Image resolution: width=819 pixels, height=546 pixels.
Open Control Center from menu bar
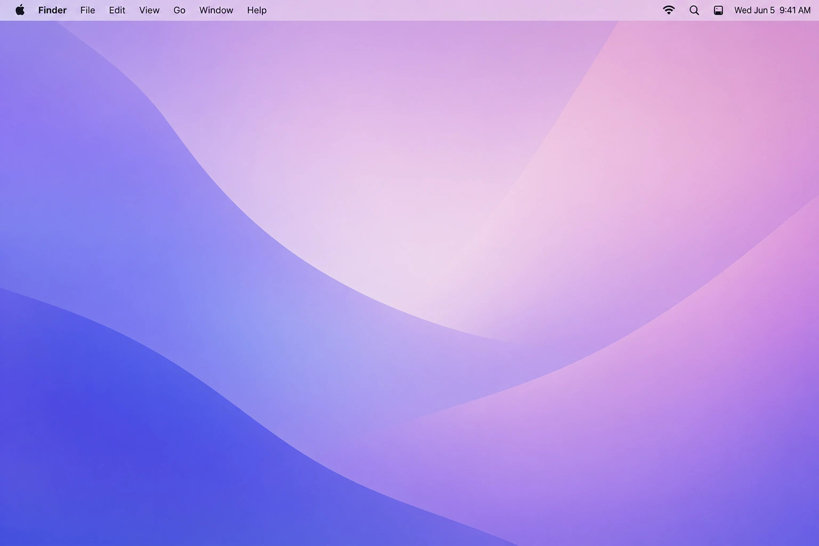click(x=718, y=10)
